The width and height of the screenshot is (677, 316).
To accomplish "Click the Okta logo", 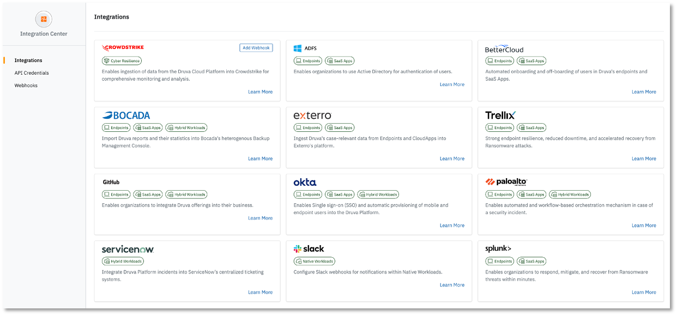I will (305, 182).
